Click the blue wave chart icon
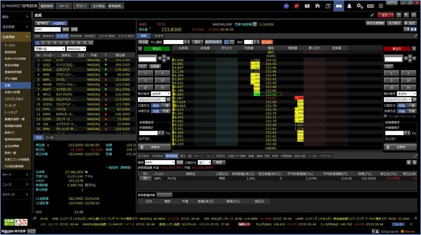This screenshot has width=421, height=235. pos(286,6)
